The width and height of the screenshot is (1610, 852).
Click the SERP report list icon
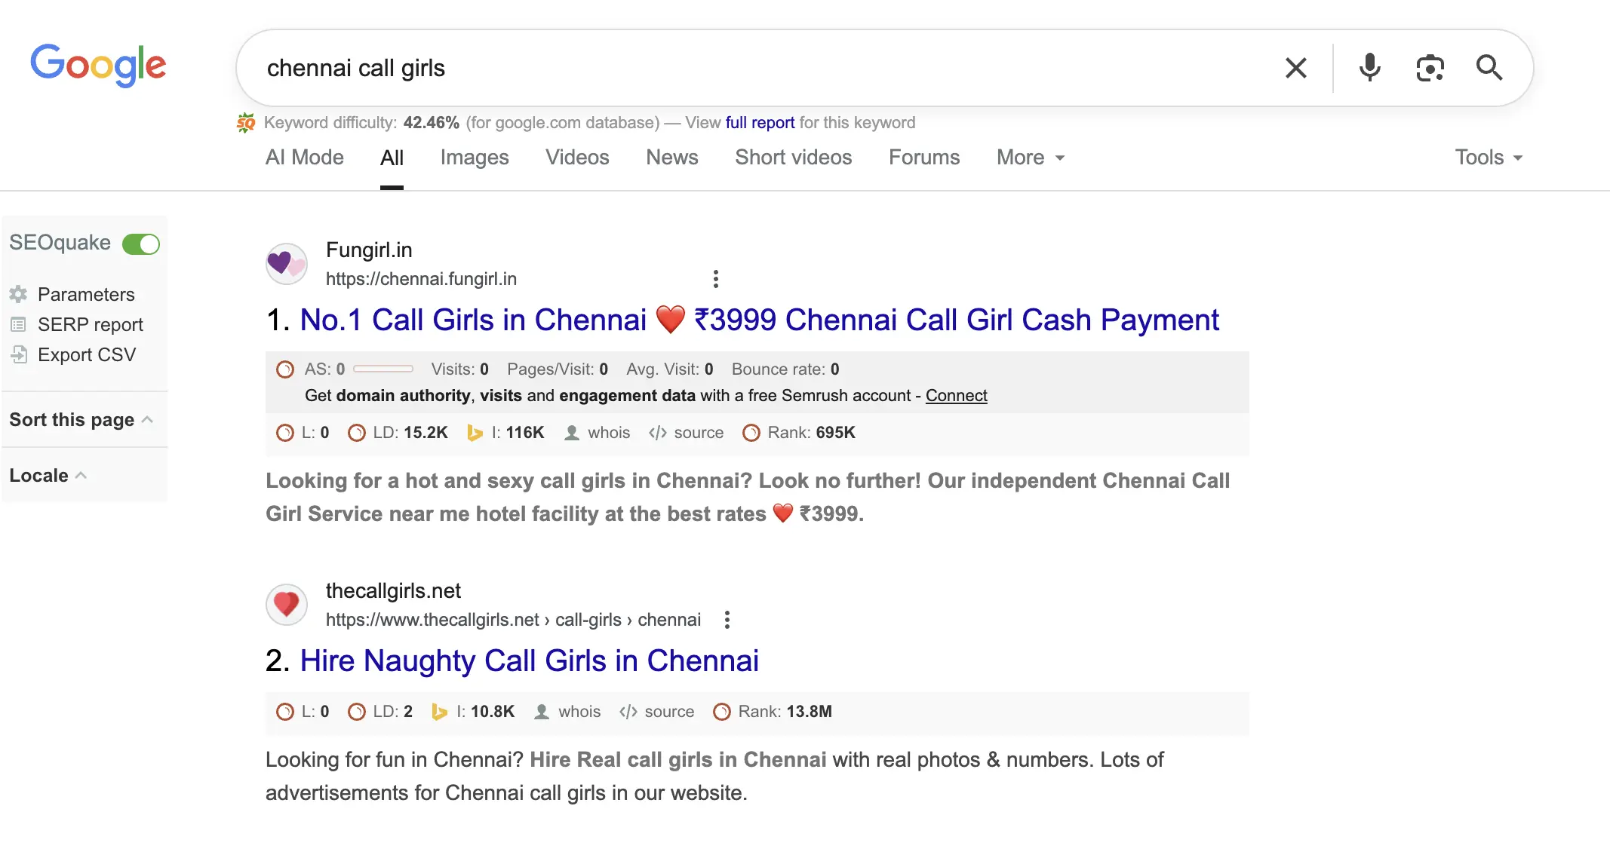(19, 324)
